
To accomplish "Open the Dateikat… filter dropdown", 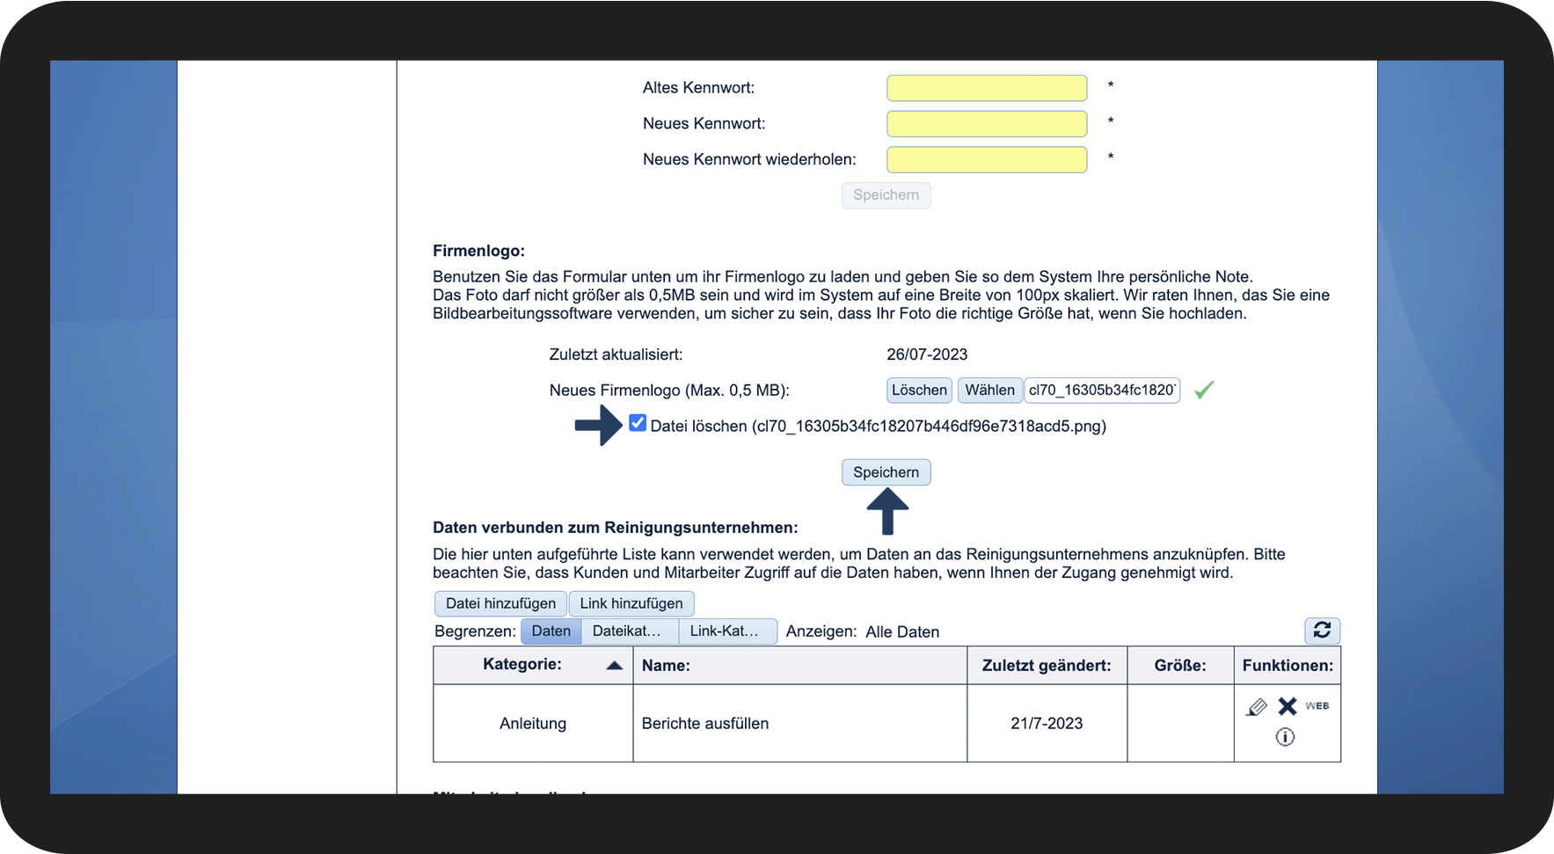I will [630, 631].
